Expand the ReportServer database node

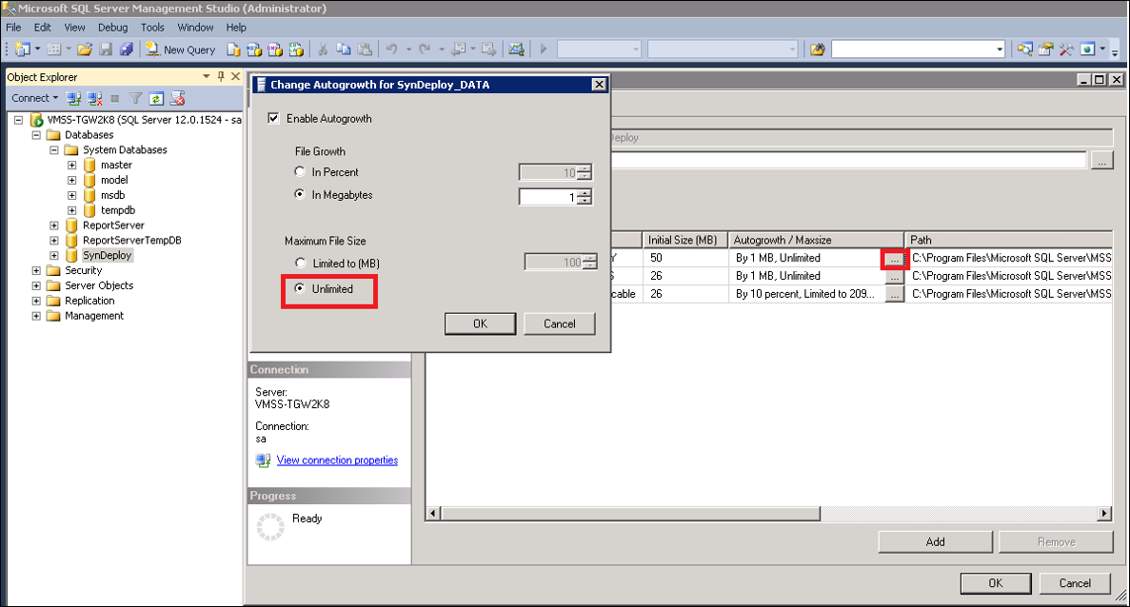pyautogui.click(x=54, y=225)
